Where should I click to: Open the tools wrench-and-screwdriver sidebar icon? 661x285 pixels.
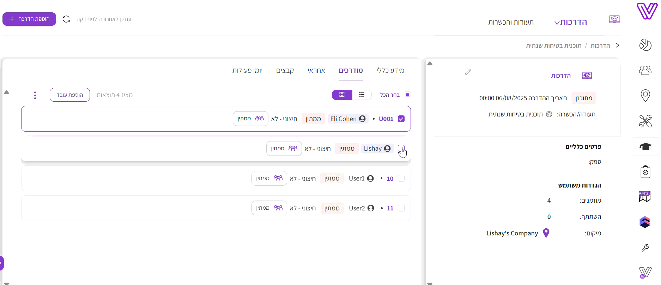click(645, 121)
